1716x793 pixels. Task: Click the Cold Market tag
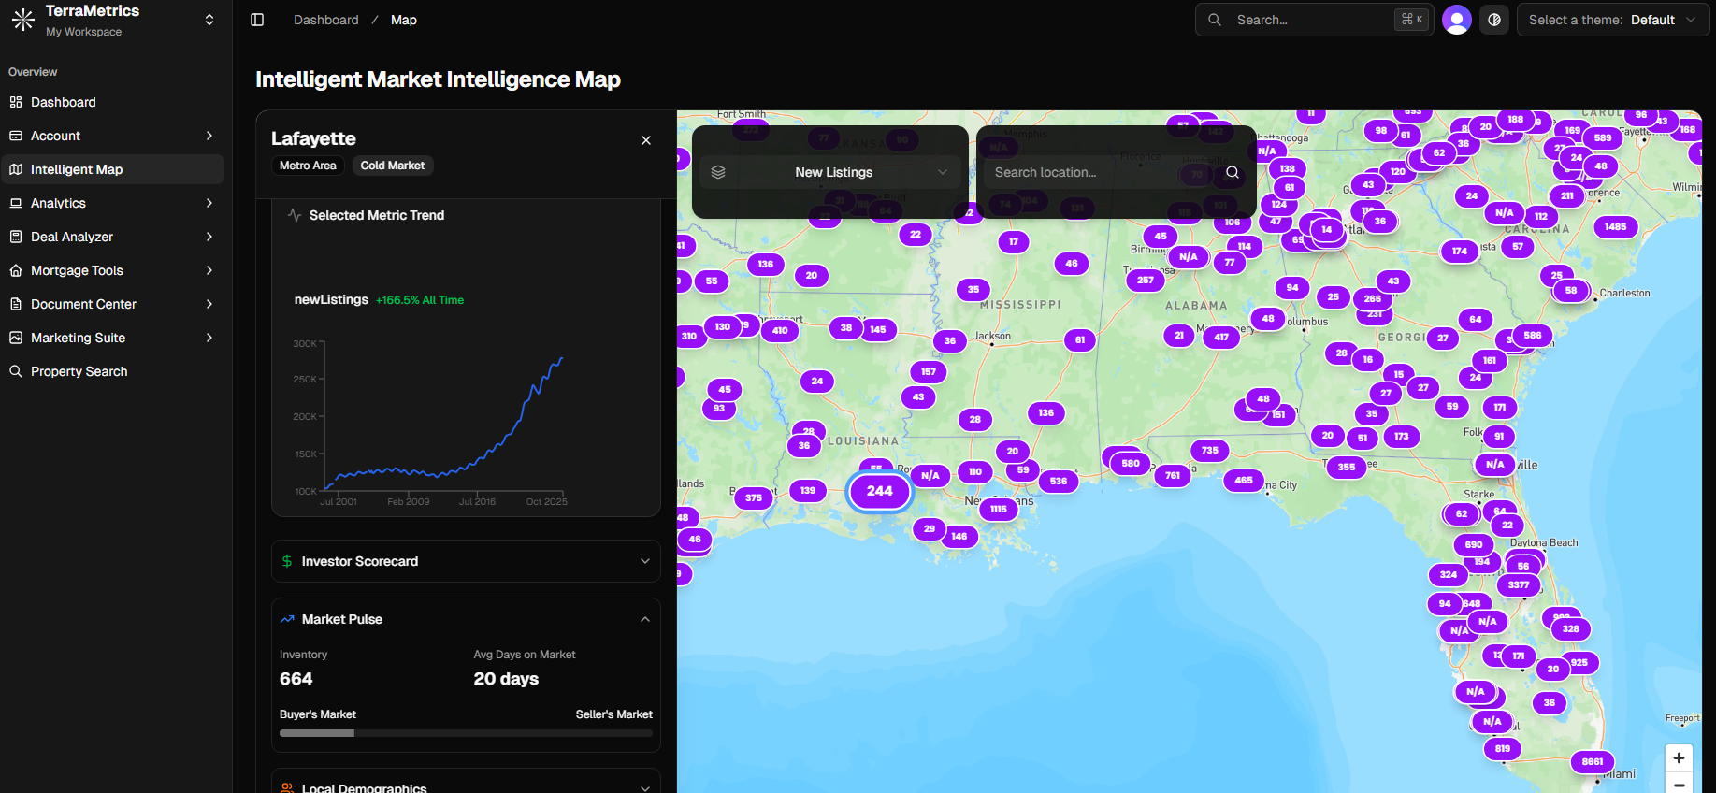(393, 166)
